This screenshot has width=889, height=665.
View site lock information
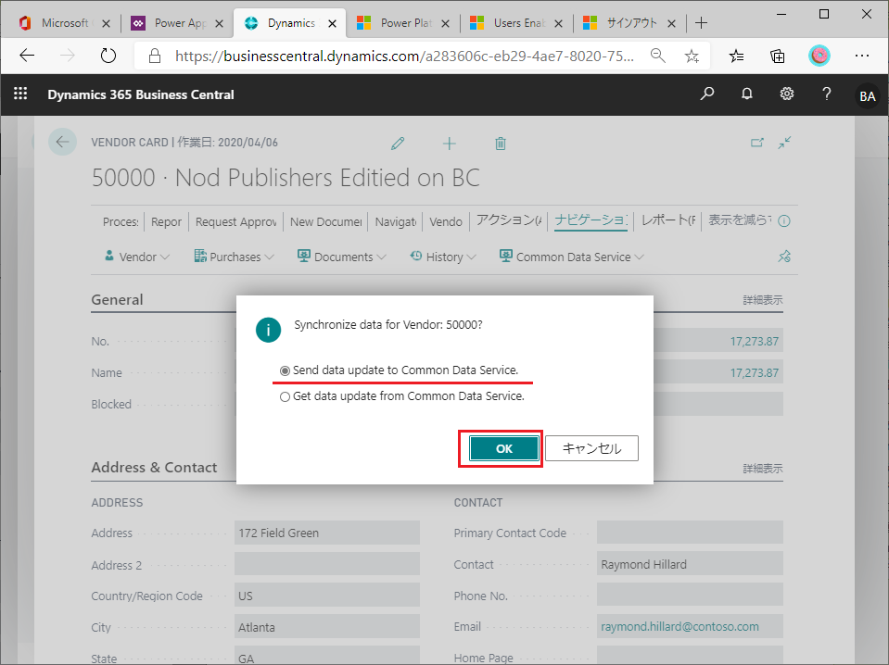tap(154, 56)
